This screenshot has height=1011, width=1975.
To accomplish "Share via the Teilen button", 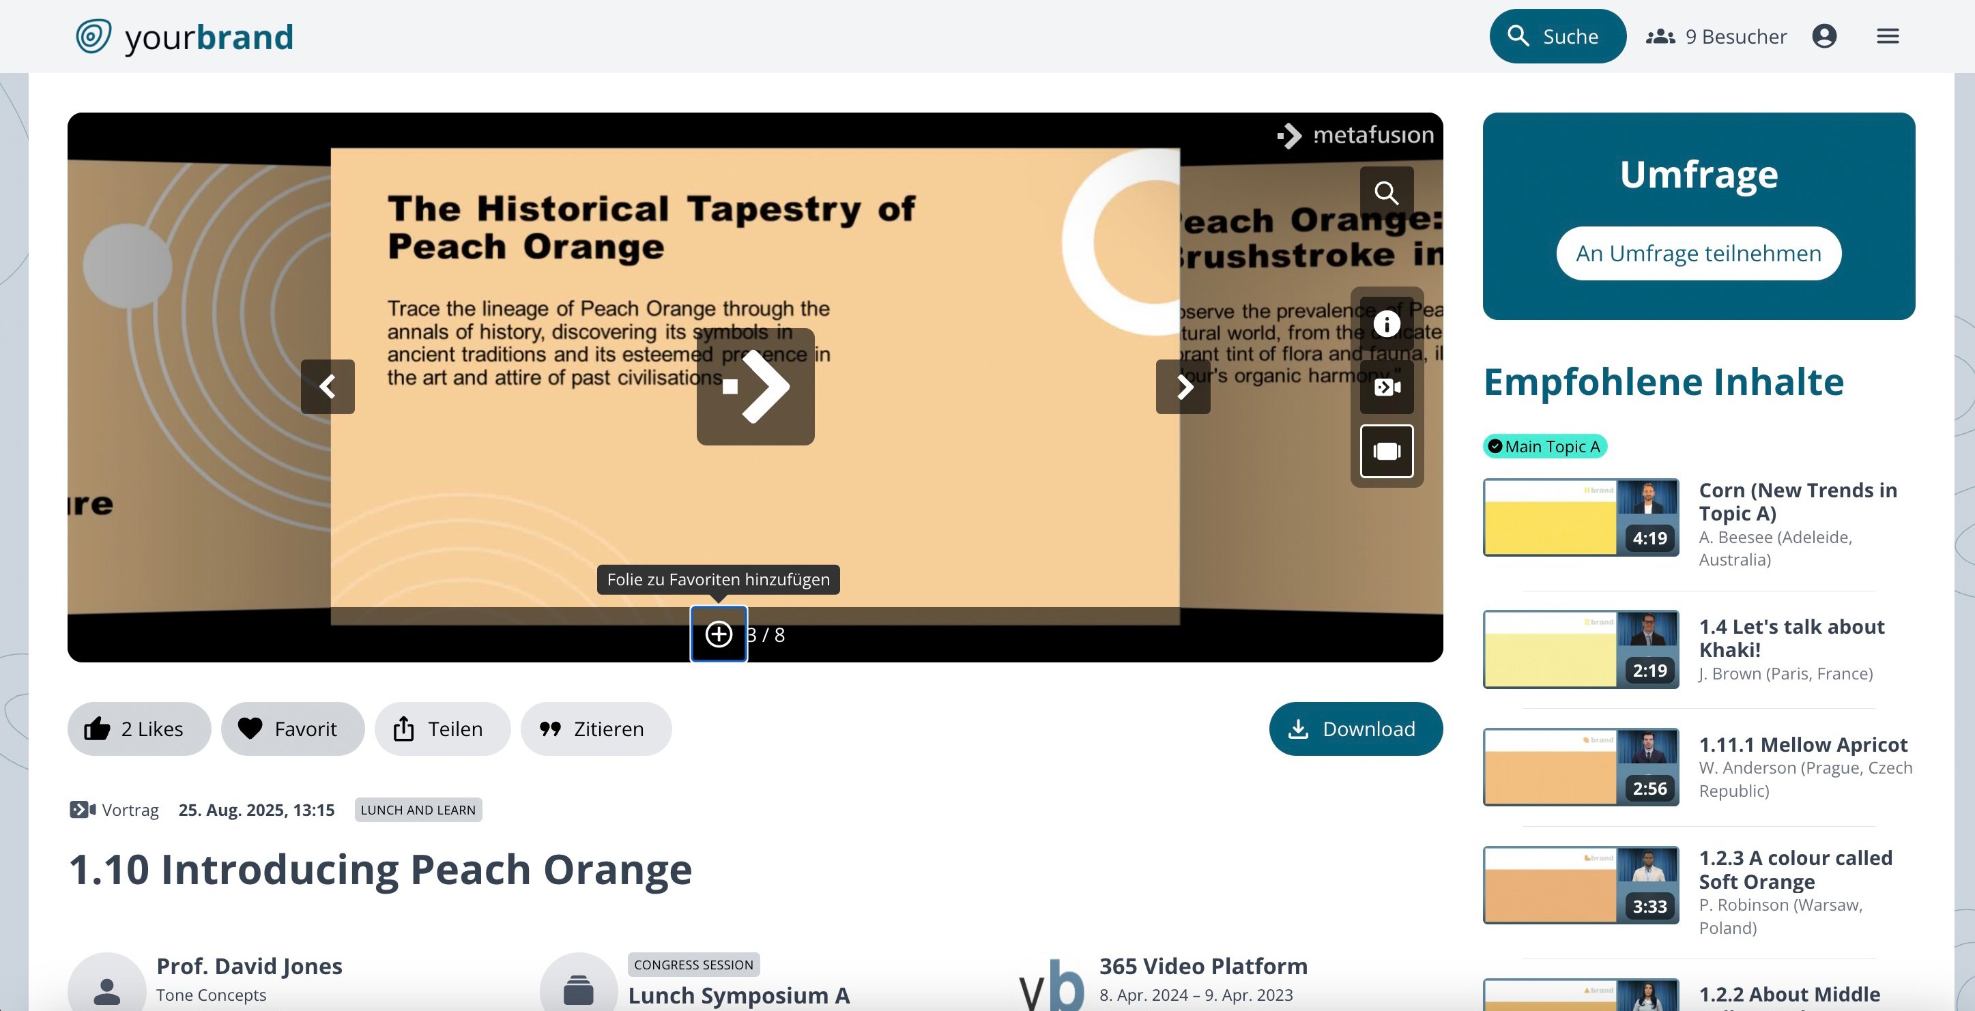I will click(442, 728).
